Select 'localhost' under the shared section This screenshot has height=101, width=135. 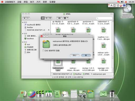point(29,39)
